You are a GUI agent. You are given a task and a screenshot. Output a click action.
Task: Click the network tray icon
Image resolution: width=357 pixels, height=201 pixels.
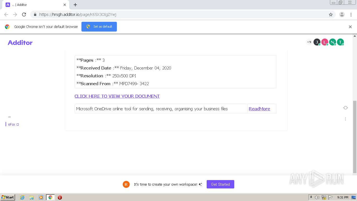tap(324, 197)
